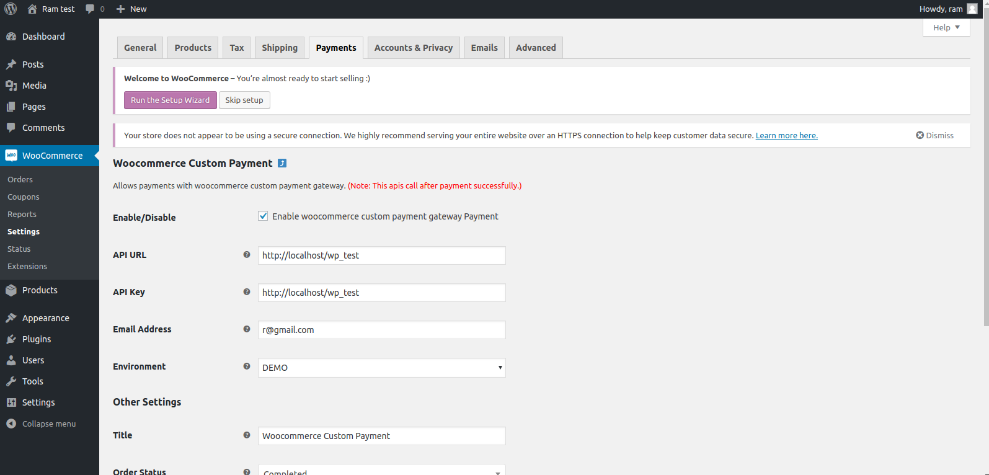Click Howdy, ram account text

click(x=941, y=9)
